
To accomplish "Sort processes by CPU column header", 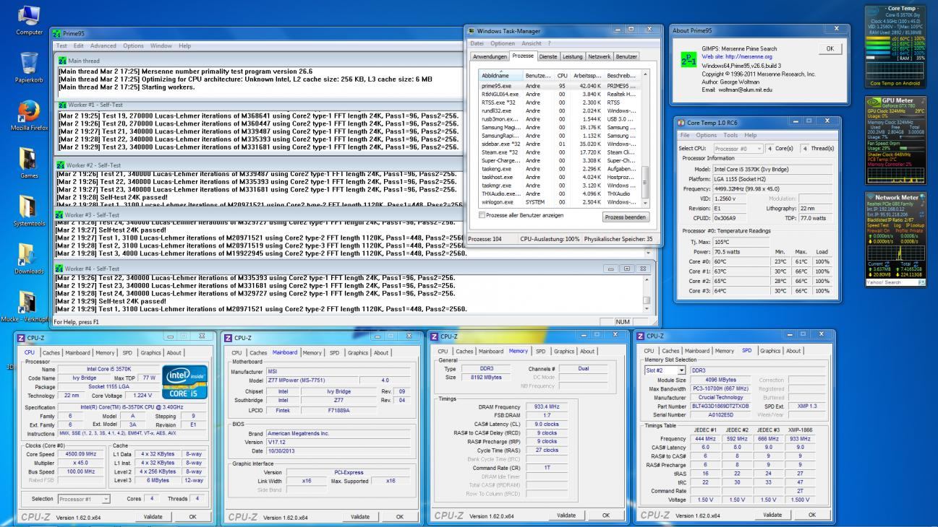I will pos(562,75).
